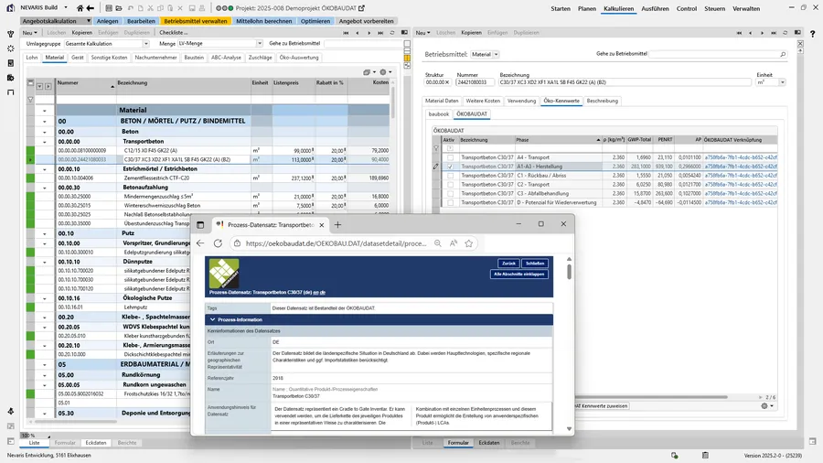Click browser back arrow in Prozess-Datensatz window

point(200,243)
